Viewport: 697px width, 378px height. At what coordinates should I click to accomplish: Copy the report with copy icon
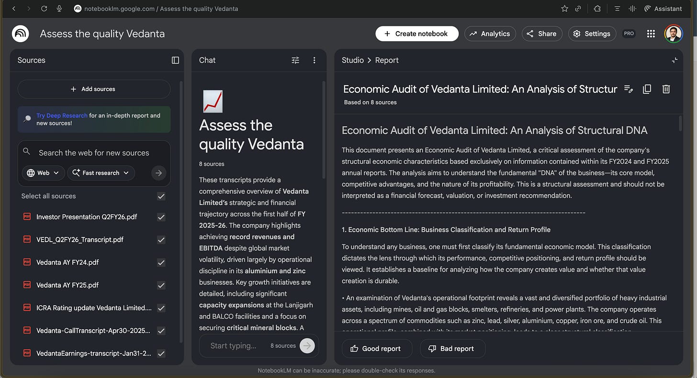[647, 89]
